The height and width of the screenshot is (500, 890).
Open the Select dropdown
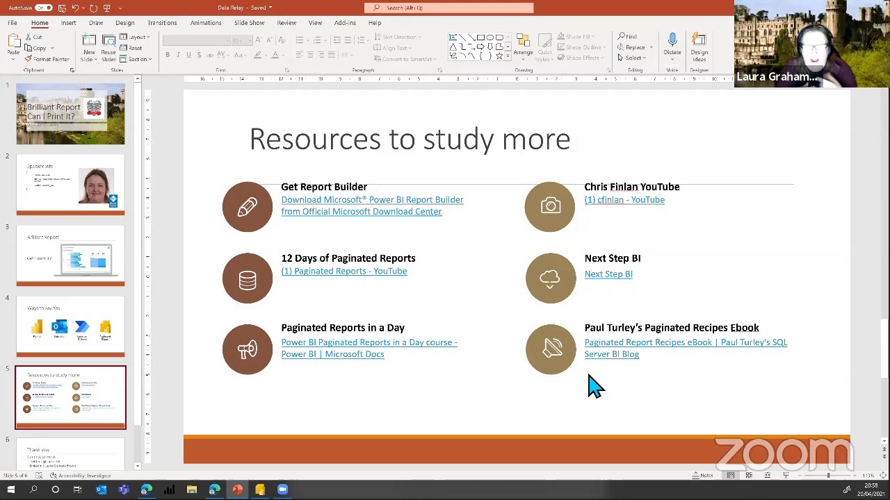pos(631,58)
